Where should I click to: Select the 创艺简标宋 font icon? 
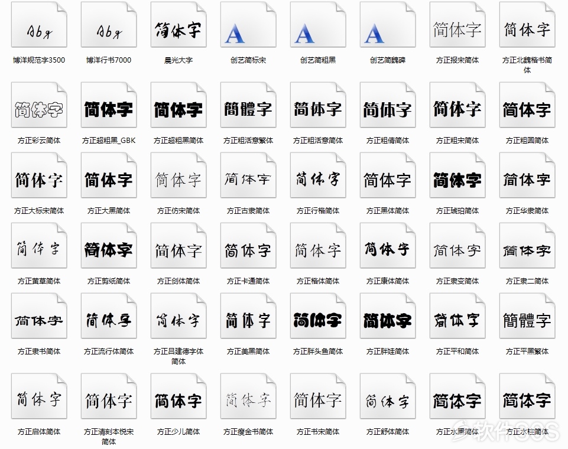(x=248, y=24)
